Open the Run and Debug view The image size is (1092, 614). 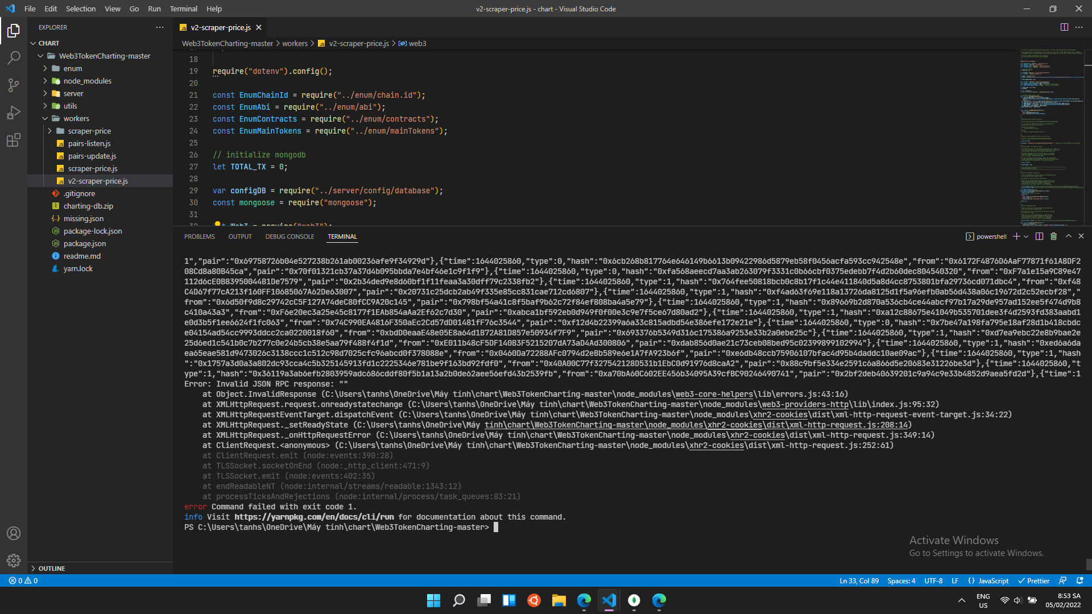pyautogui.click(x=14, y=113)
